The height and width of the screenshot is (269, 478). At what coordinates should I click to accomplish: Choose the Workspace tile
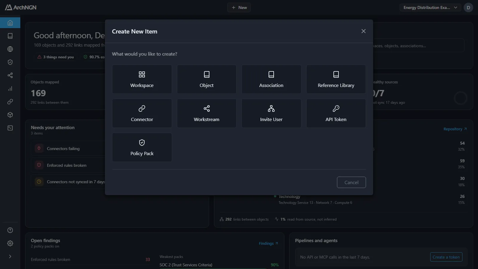click(142, 79)
